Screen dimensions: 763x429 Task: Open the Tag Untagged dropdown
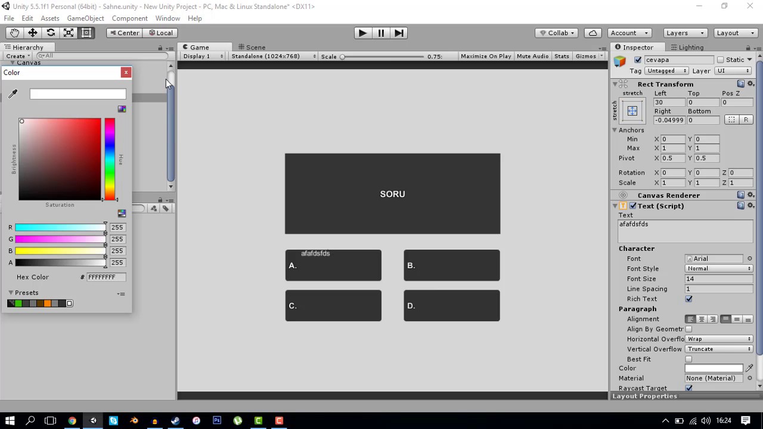click(x=665, y=71)
